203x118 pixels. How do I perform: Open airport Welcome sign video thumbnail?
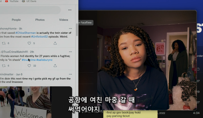coord(36,102)
